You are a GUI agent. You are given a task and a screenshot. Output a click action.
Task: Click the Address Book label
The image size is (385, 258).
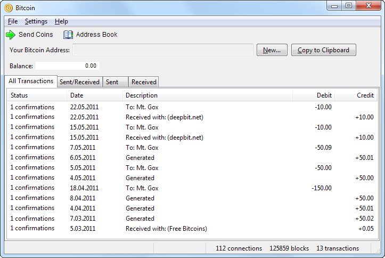tap(96, 35)
